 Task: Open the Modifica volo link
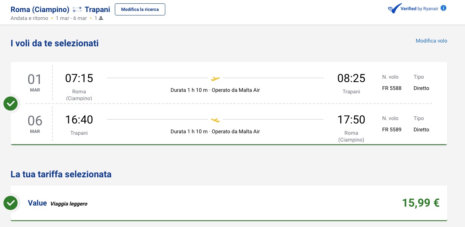pos(431,41)
